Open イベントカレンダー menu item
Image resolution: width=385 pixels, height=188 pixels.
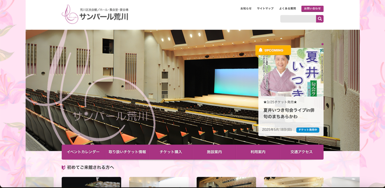click(x=83, y=152)
